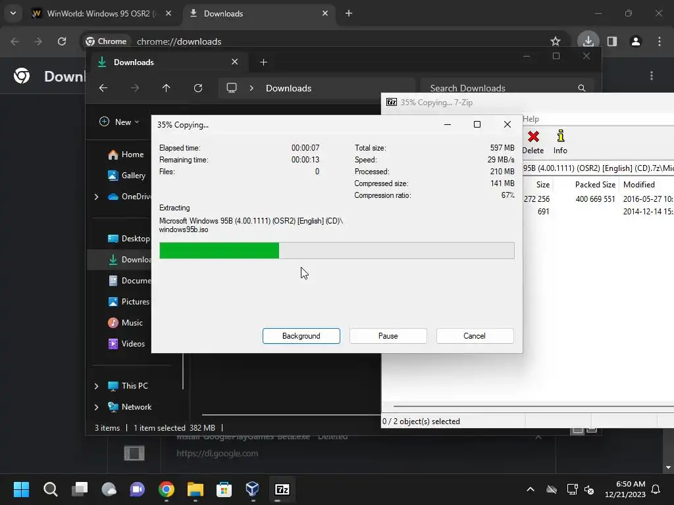Show hidden system tray icons
Screen dimensions: 674x505
531,489
